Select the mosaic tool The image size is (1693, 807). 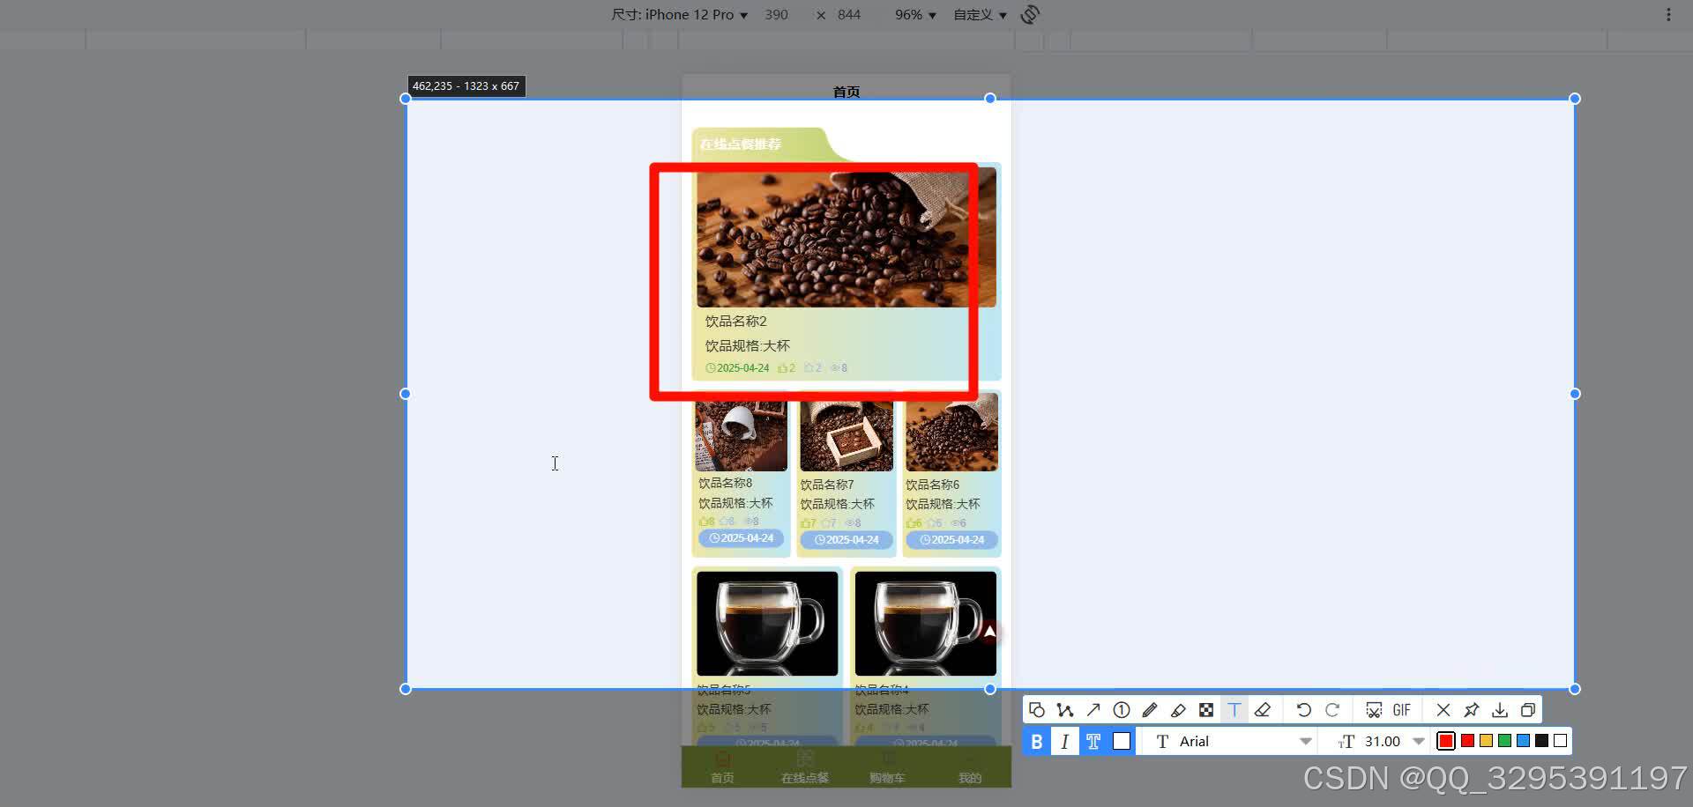pyautogui.click(x=1207, y=709)
